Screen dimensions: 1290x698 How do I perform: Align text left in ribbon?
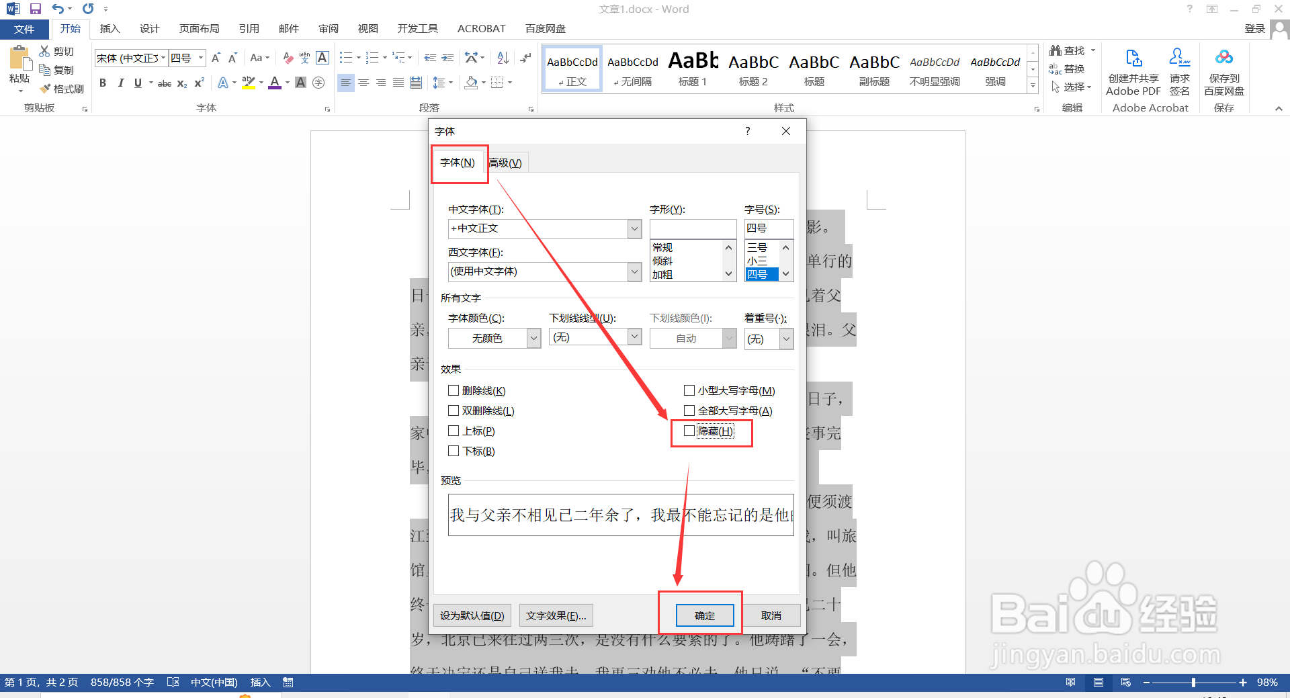[345, 83]
